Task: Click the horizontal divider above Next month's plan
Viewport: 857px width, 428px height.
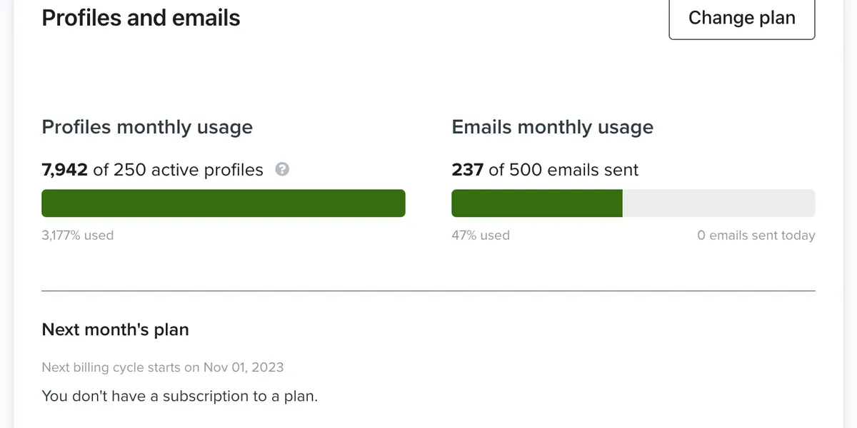Action: [428, 291]
